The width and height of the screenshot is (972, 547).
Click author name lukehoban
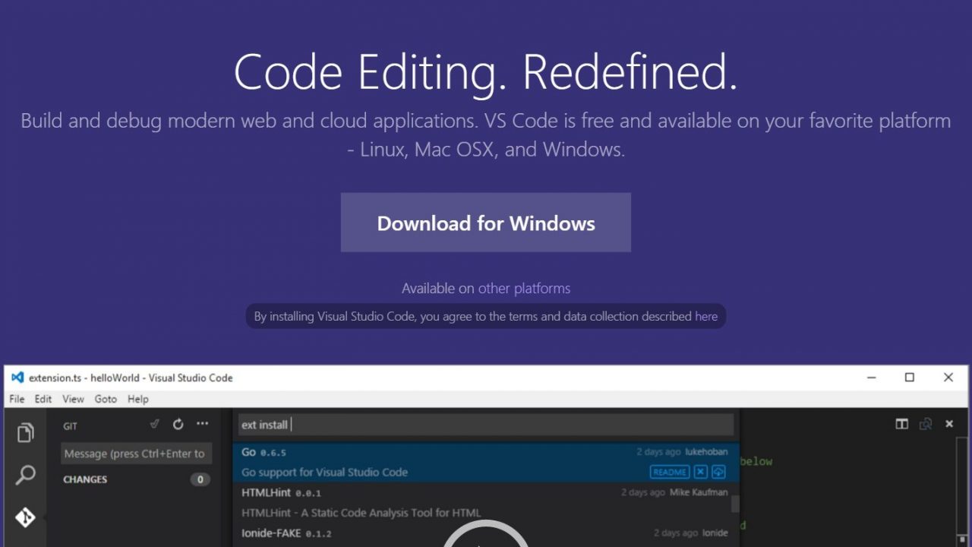[706, 452]
